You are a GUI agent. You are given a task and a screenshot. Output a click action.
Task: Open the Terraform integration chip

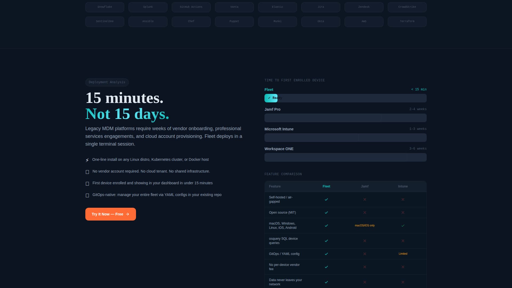[x=407, y=22]
